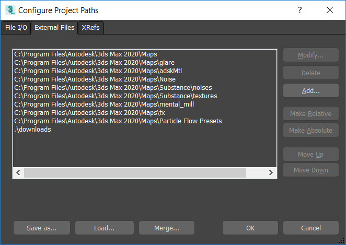Select the External Files tab
The image size is (346, 245).
point(54,28)
